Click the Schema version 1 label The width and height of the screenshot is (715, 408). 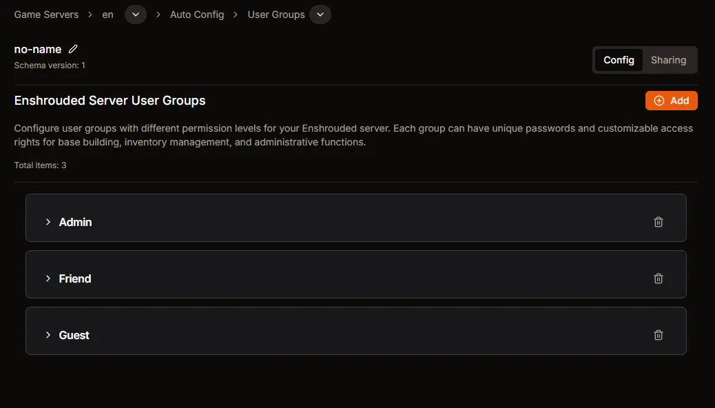48,65
